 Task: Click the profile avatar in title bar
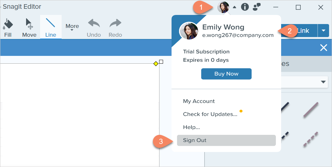[223, 7]
